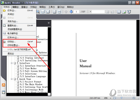Open bookmark 6.2 The Main Window
This screenshot has width=140, height=100.
(31, 84)
